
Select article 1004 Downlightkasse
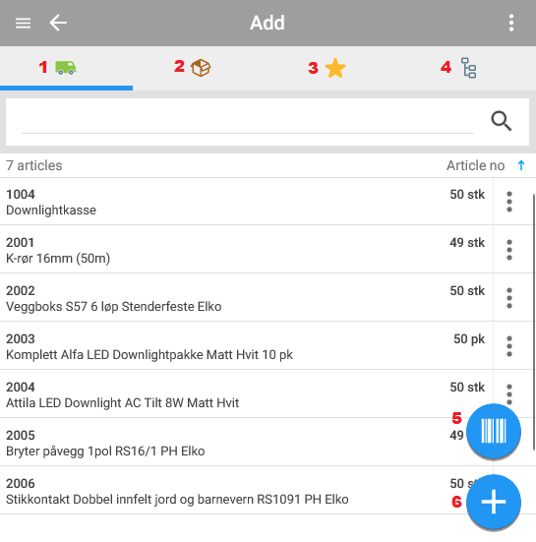pyautogui.click(x=247, y=202)
